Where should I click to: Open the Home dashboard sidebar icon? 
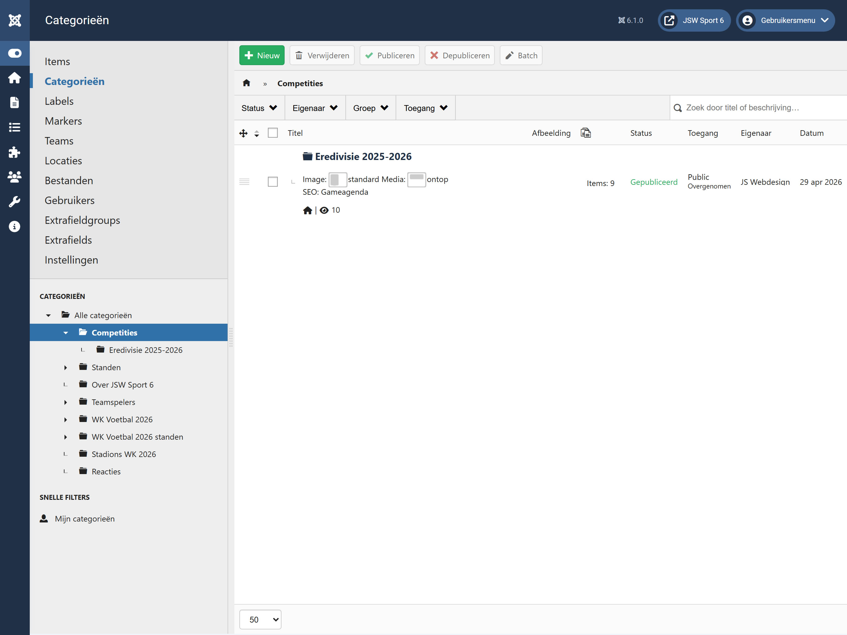tap(15, 78)
